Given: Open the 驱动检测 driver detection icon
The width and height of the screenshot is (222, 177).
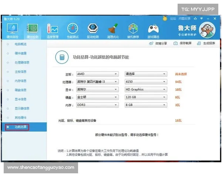Looking at the screenshot, I should coord(93,31).
